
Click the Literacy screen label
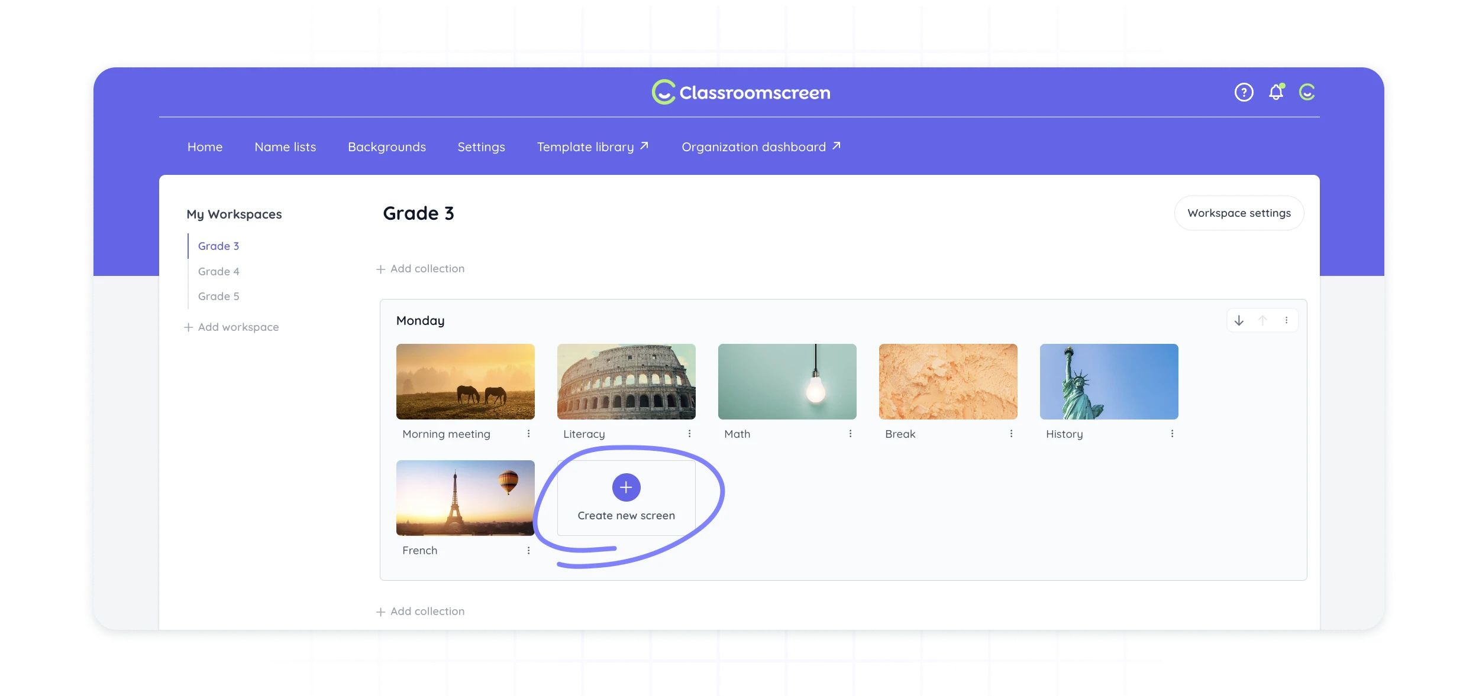point(584,434)
